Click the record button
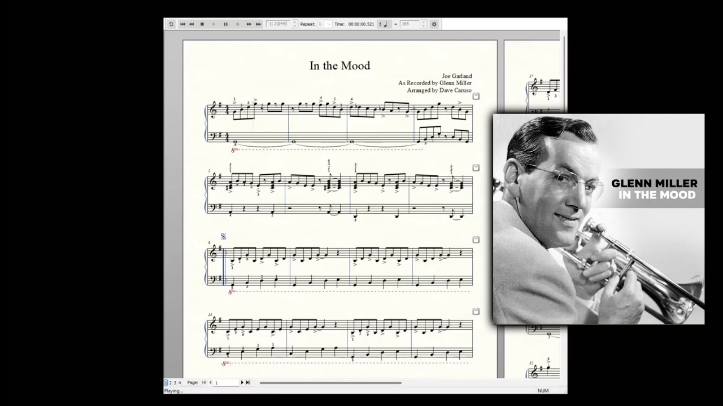Image resolution: width=723 pixels, height=406 pixels. 238,24
